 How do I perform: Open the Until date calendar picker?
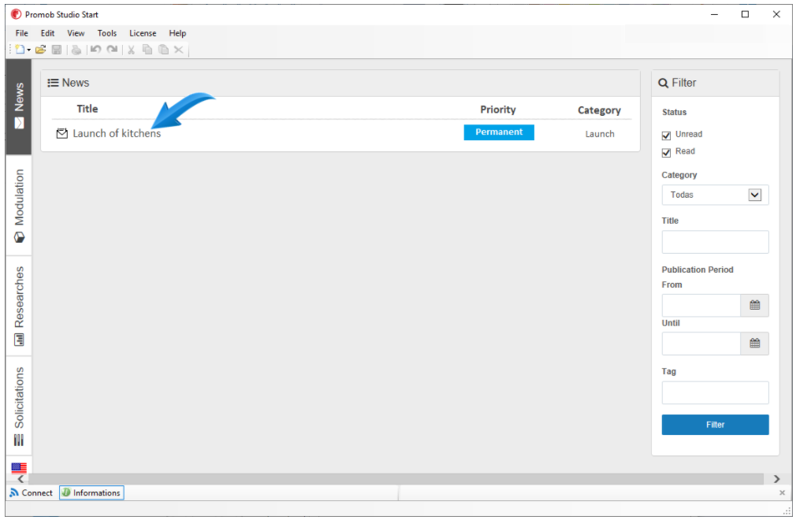(755, 344)
